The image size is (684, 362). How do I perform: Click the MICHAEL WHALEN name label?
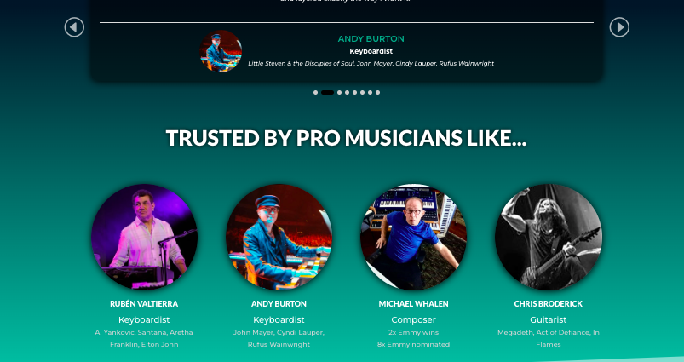(413, 303)
